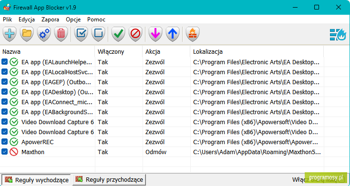Uncheck the ApowerREC rule checkbox
This screenshot has height=186, width=350.
point(4,141)
